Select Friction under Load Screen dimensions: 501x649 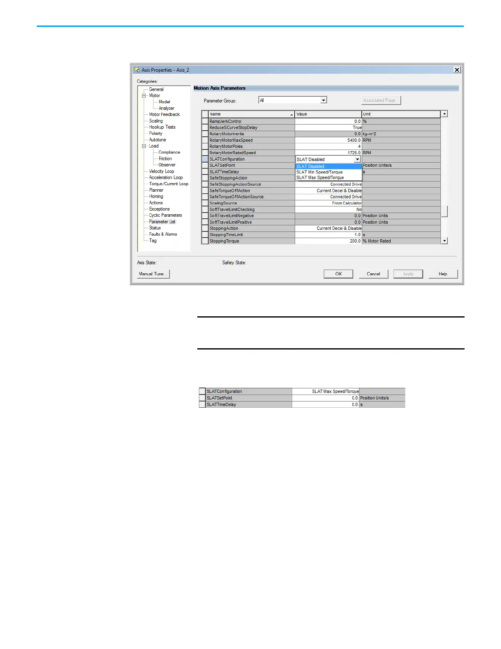[165, 159]
